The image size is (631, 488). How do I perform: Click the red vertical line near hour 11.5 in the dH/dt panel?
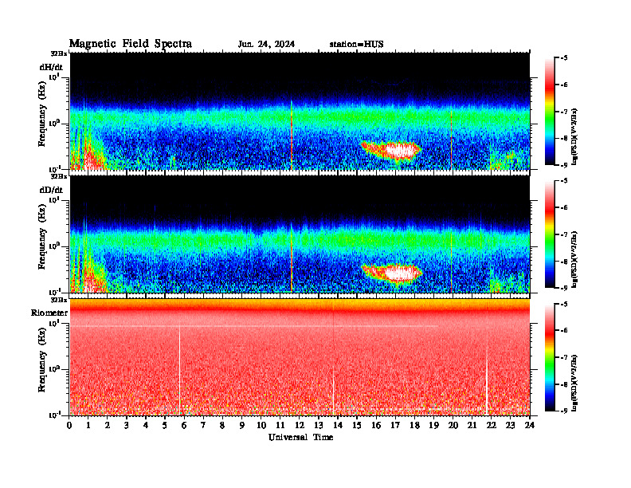(x=292, y=135)
